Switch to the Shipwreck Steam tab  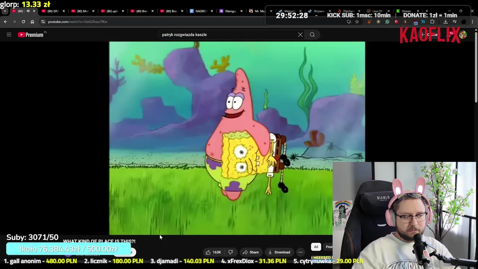(319, 11)
